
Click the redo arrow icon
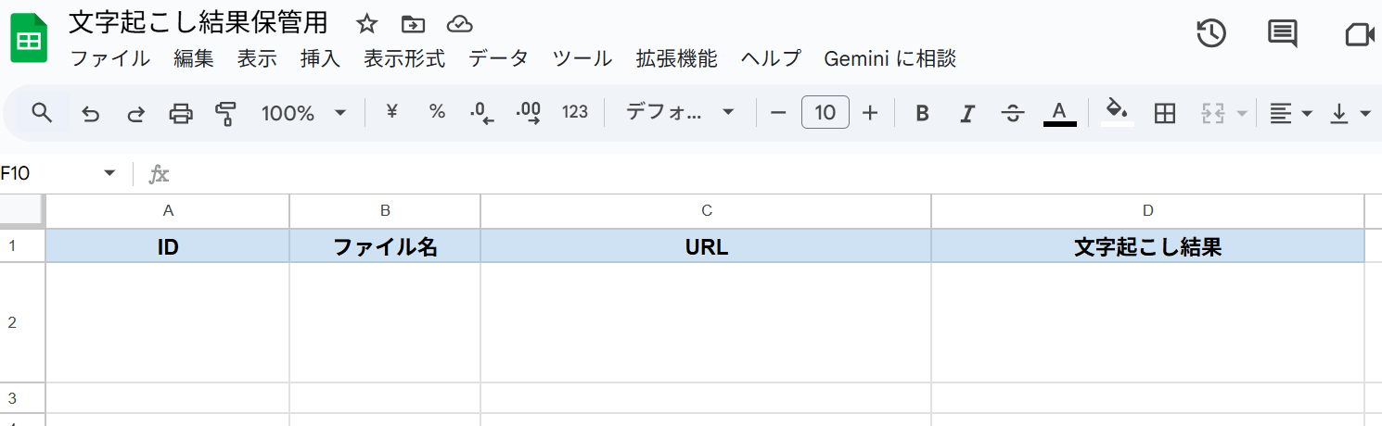tap(135, 113)
